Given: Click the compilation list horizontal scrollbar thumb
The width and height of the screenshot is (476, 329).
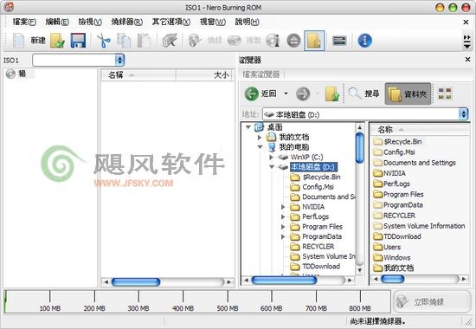Looking at the screenshot, I should pyautogui.click(x=136, y=282).
